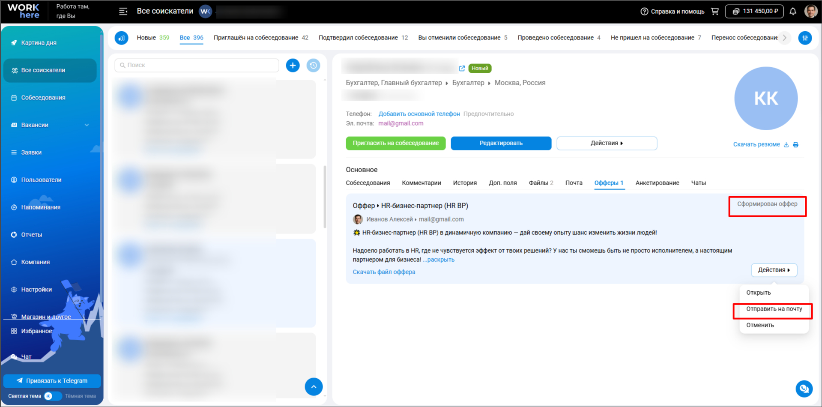
Task: Expand Вакансии sidebar chevron
Action: pyautogui.click(x=87, y=125)
